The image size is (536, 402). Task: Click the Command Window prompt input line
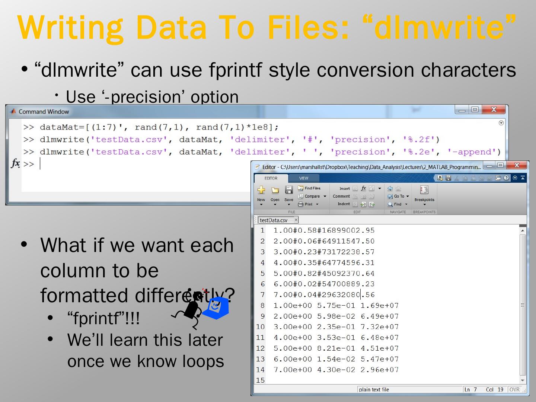[149, 164]
